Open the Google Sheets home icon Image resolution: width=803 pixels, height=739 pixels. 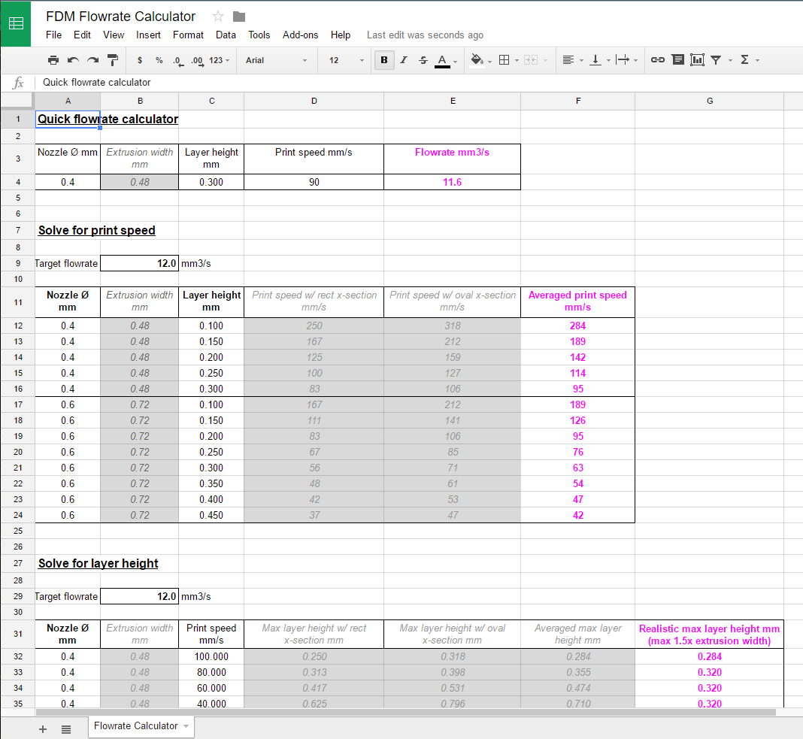pyautogui.click(x=16, y=23)
